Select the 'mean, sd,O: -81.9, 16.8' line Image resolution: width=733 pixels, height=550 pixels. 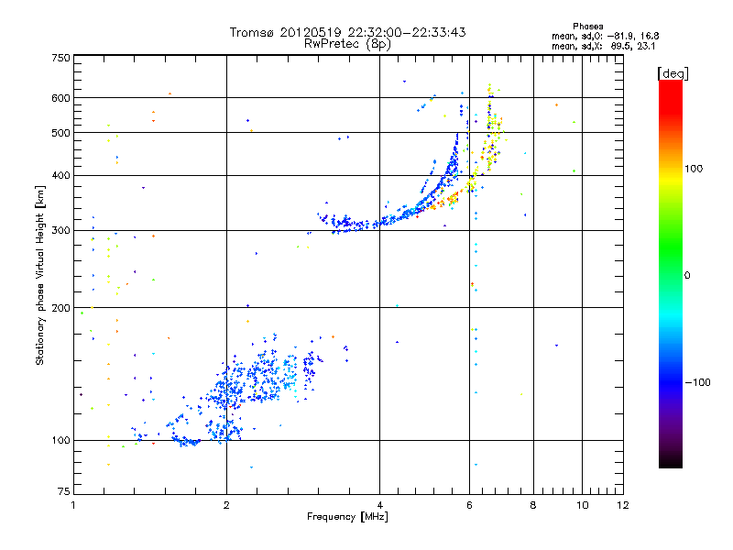606,36
